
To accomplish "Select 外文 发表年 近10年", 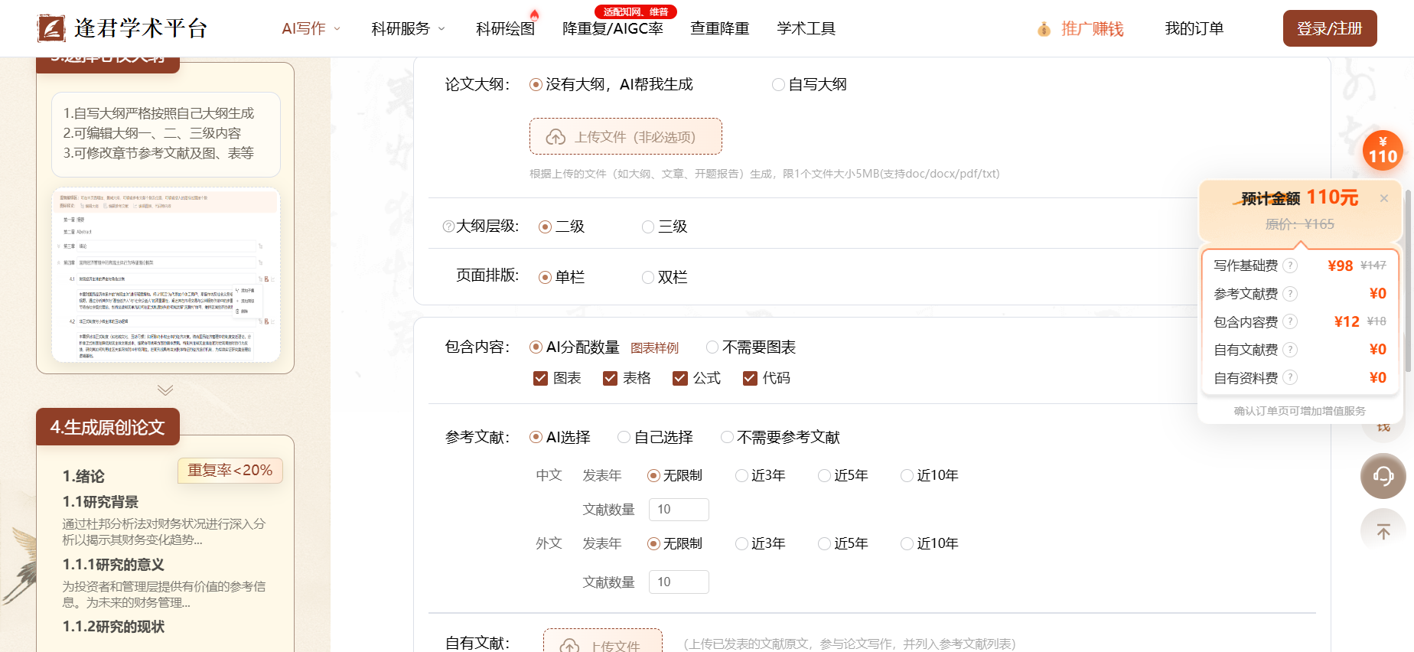I will coord(930,543).
